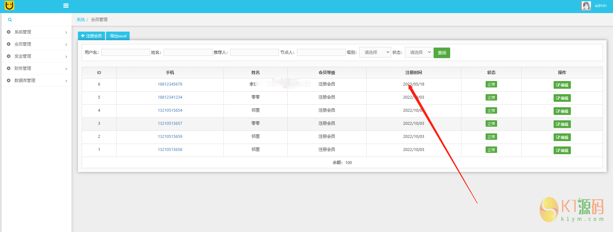This screenshot has width=613, height=232.
Task: Click the 注册会员 button
Action: coord(91,36)
